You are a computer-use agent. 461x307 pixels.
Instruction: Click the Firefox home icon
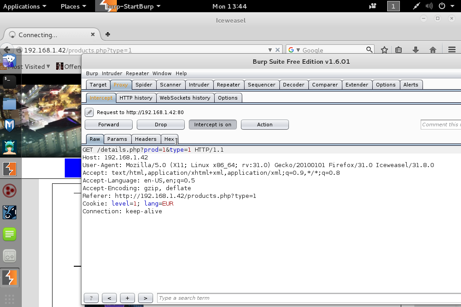pos(432,50)
